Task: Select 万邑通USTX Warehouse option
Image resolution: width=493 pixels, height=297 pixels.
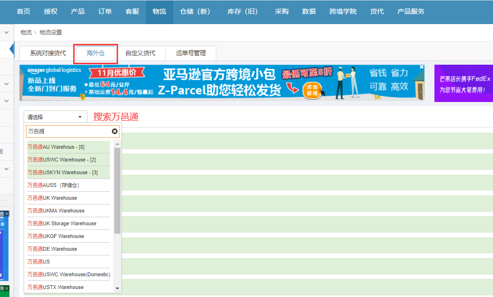Action: coord(68,287)
